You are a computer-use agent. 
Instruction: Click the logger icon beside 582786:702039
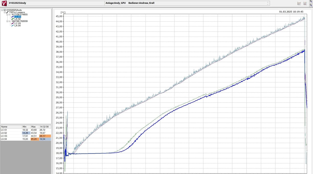click(10, 21)
